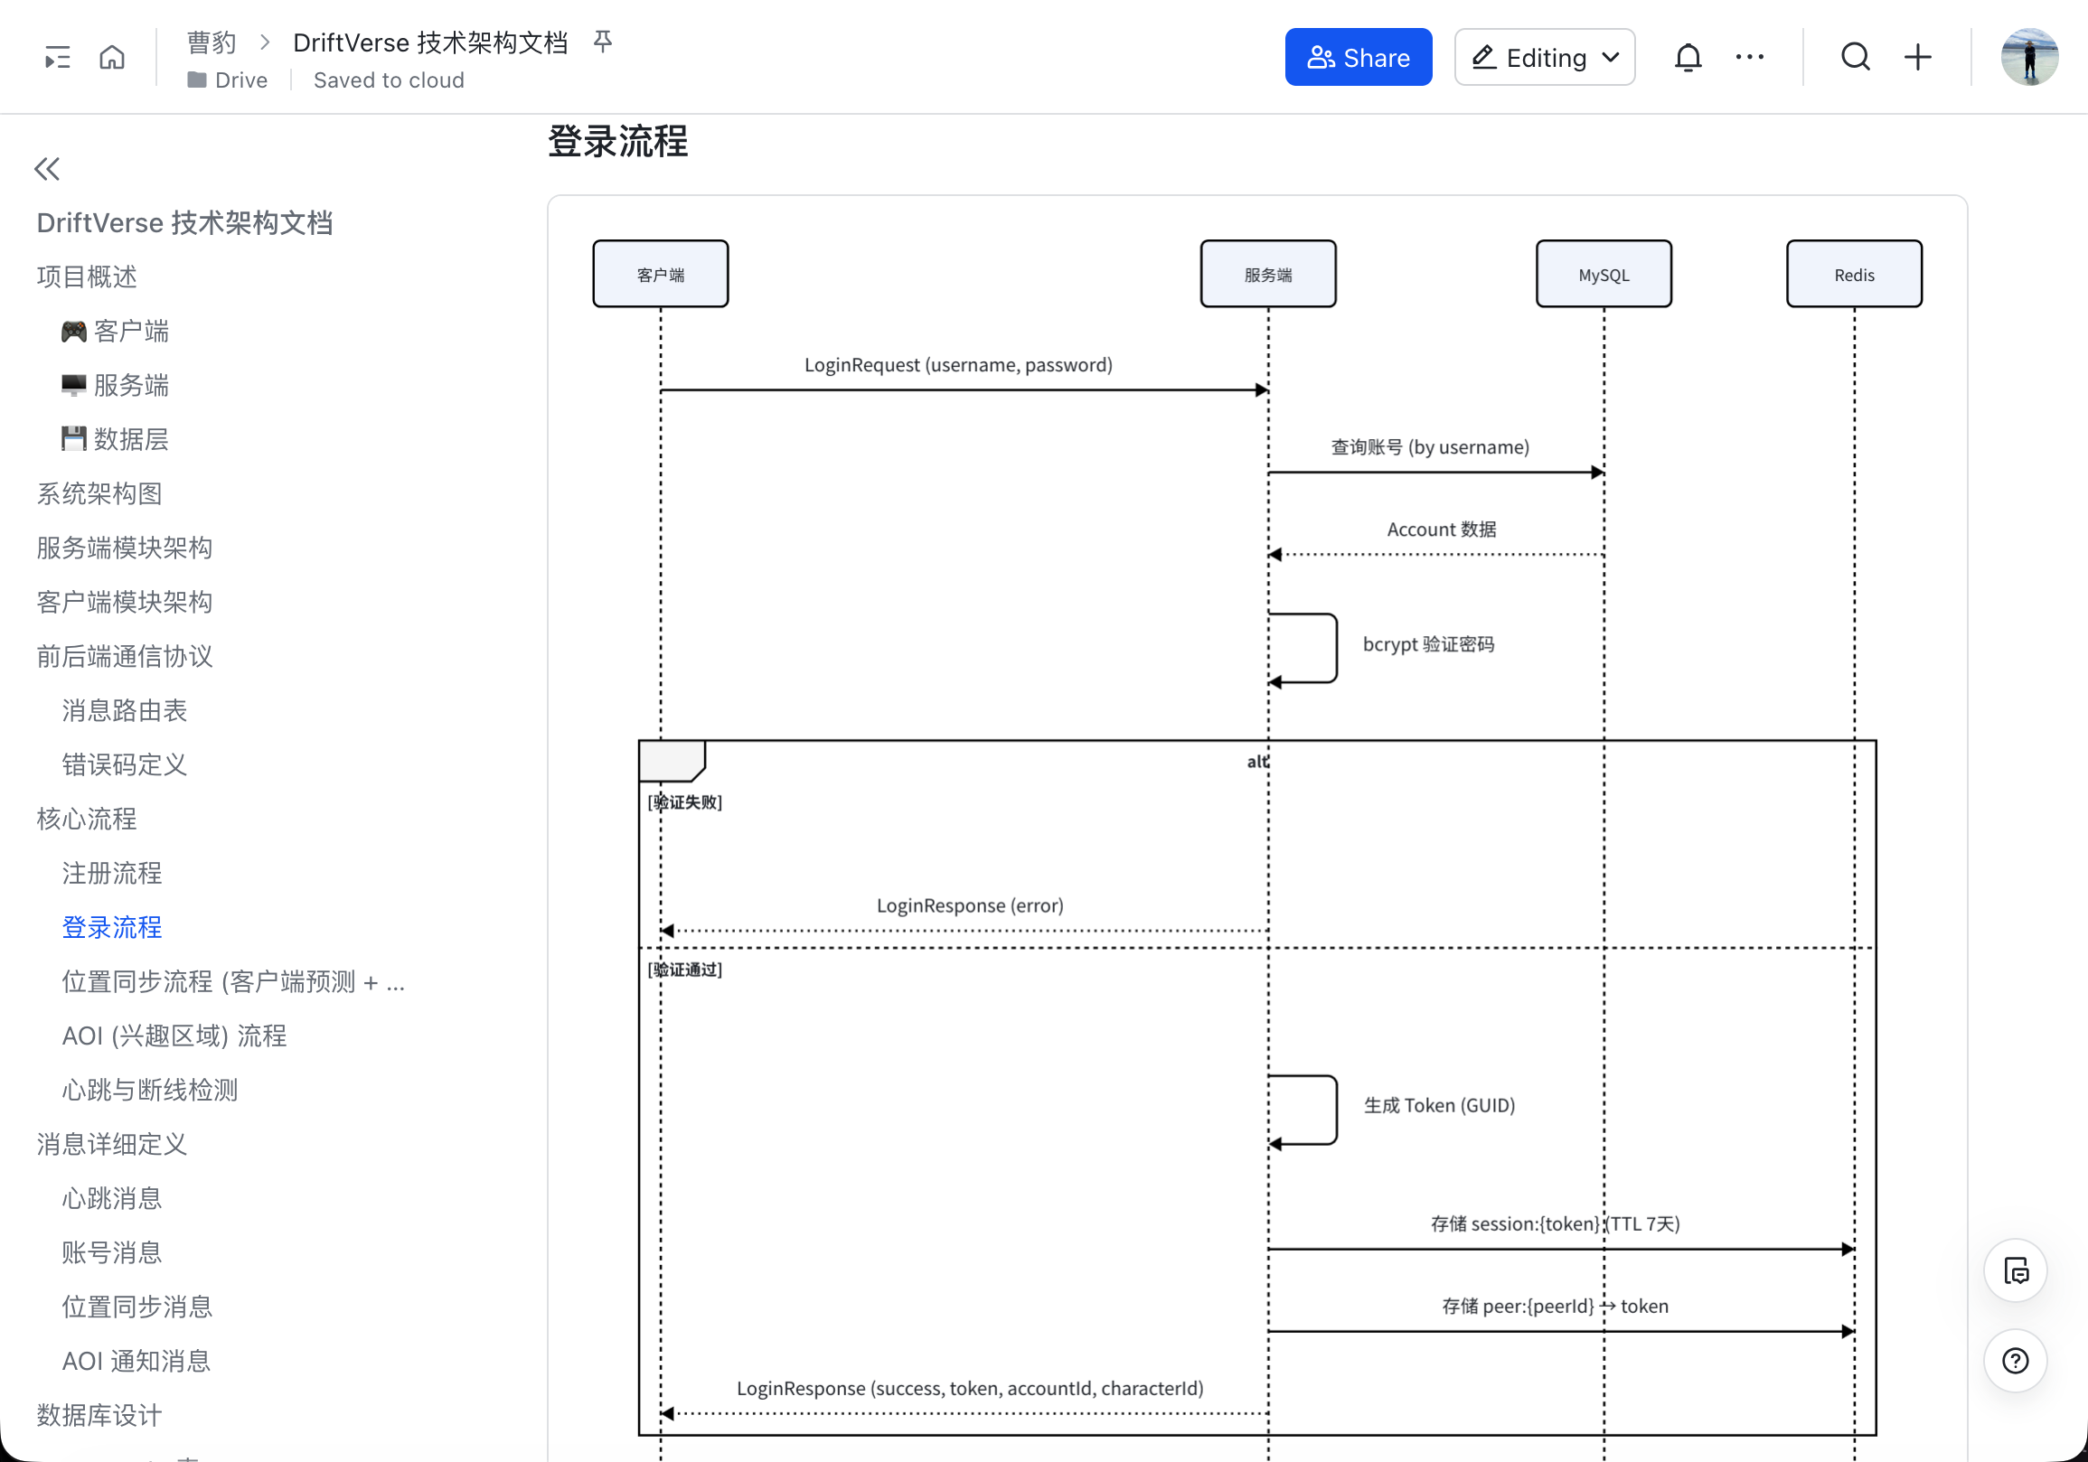Screen dimensions: 2088x1462
Task: Click the home icon in the top bar
Action: [112, 56]
